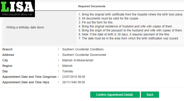Click the passport origin requirement line
Image resolution: width=184 pixels, height=101 pixels.
pos(130,30)
